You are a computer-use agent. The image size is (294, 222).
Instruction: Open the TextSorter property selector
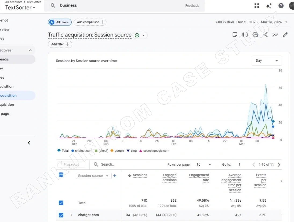20,8
